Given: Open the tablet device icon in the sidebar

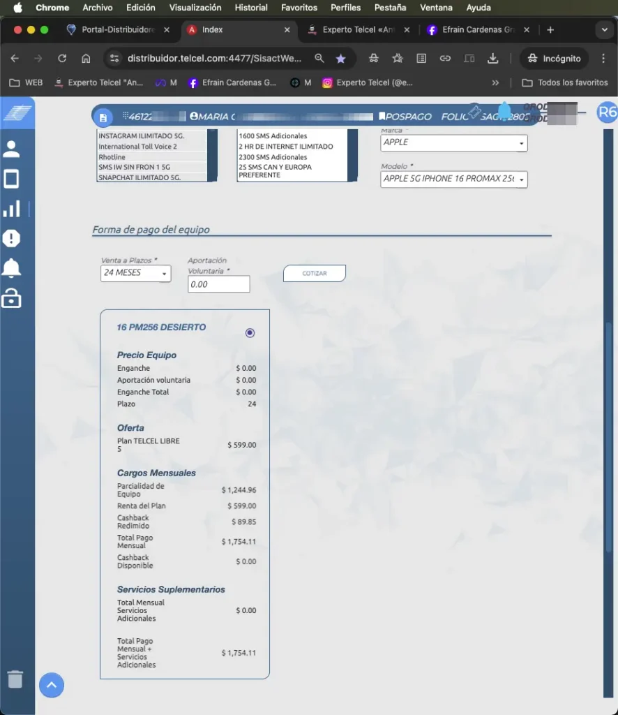Looking at the screenshot, I should coord(11,179).
